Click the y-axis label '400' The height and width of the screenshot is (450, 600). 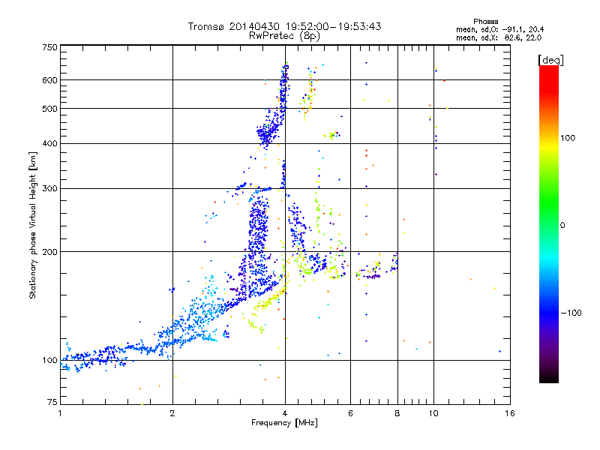coord(49,144)
